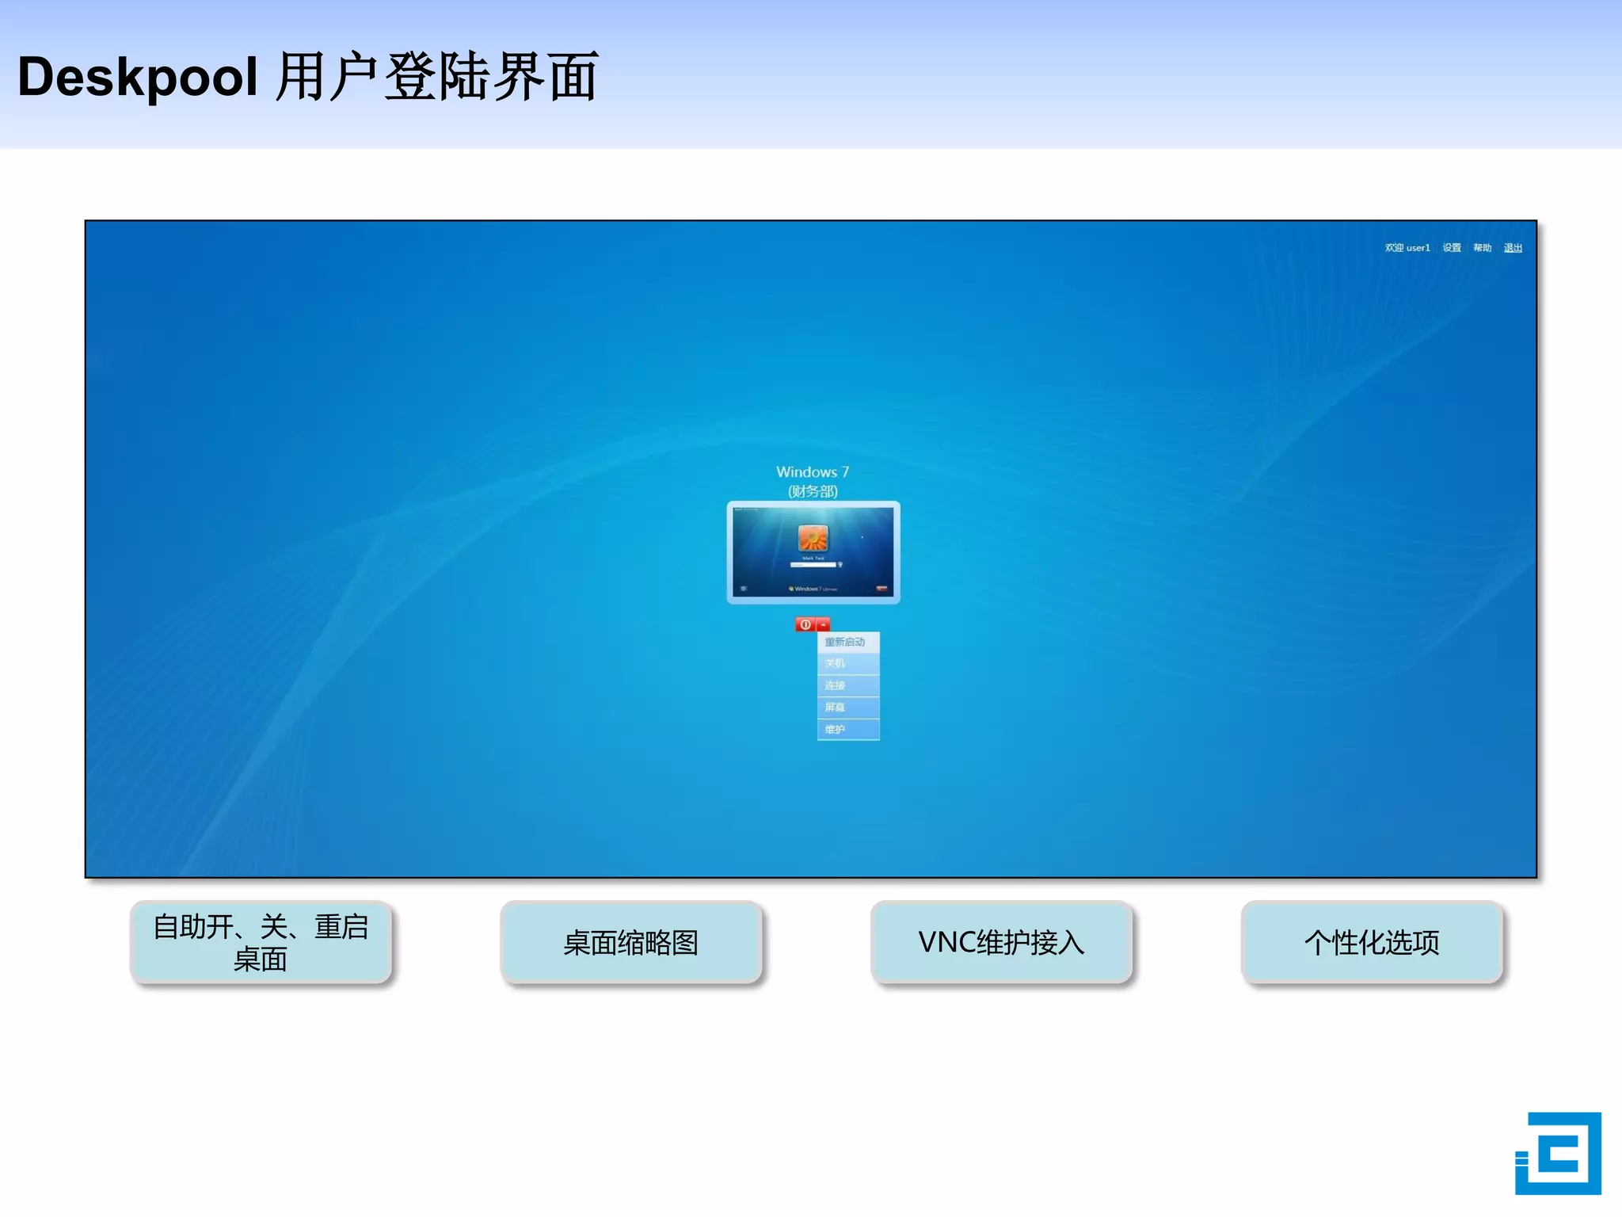This screenshot has width=1622, height=1217.
Task: Choose 屏幕 in the desktop menu
Action: point(848,708)
